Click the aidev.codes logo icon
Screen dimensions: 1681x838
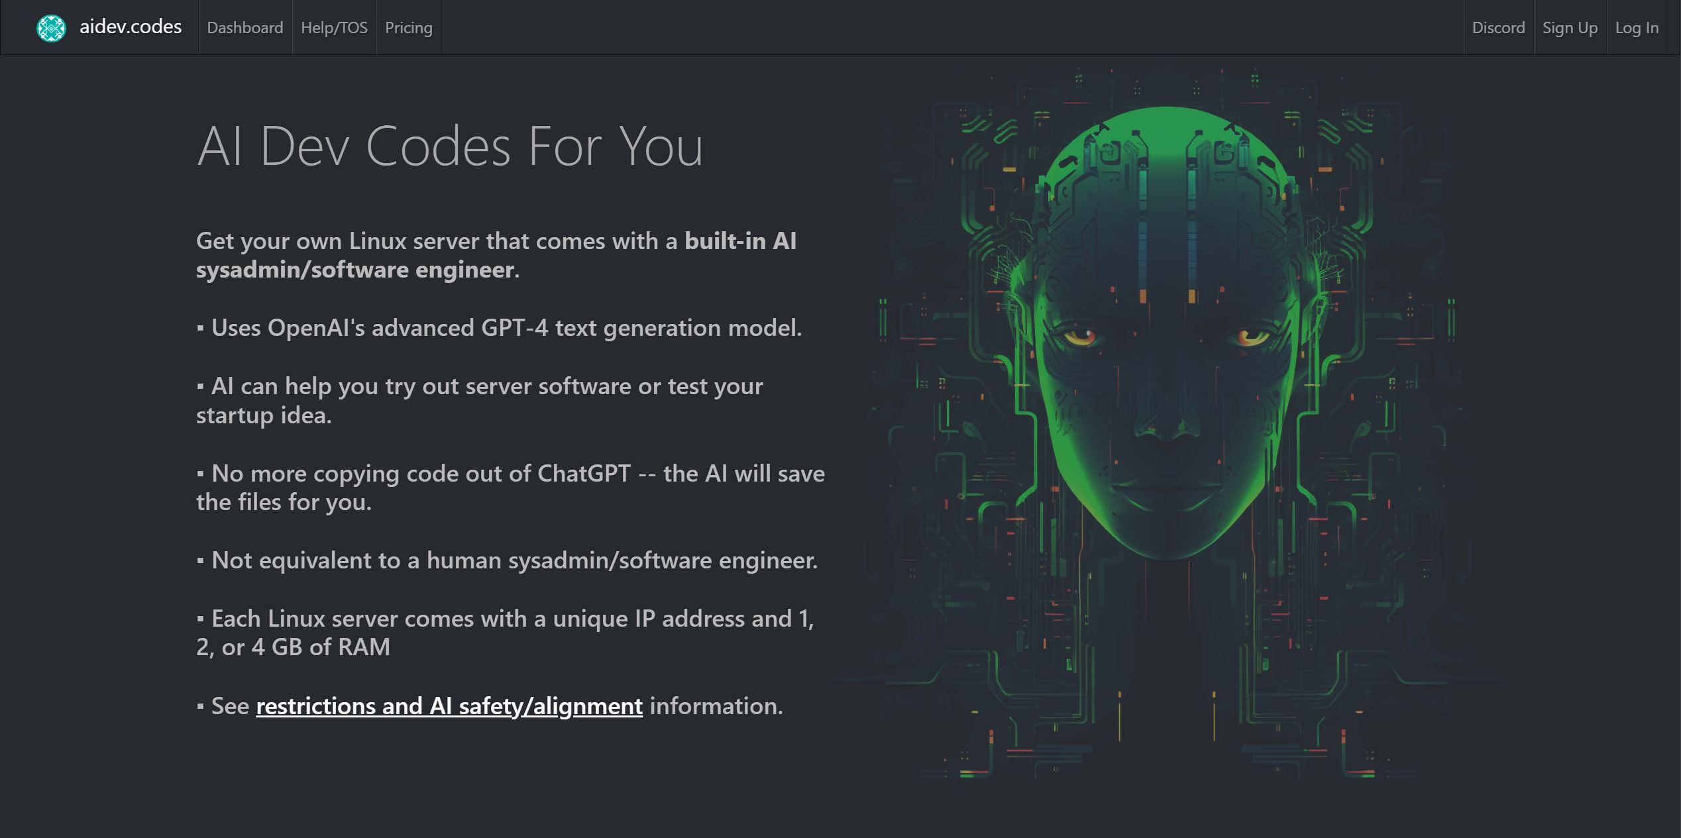pos(51,28)
